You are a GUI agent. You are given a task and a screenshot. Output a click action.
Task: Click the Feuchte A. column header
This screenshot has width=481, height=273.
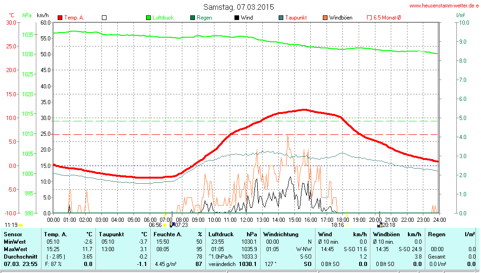pyautogui.click(x=168, y=234)
